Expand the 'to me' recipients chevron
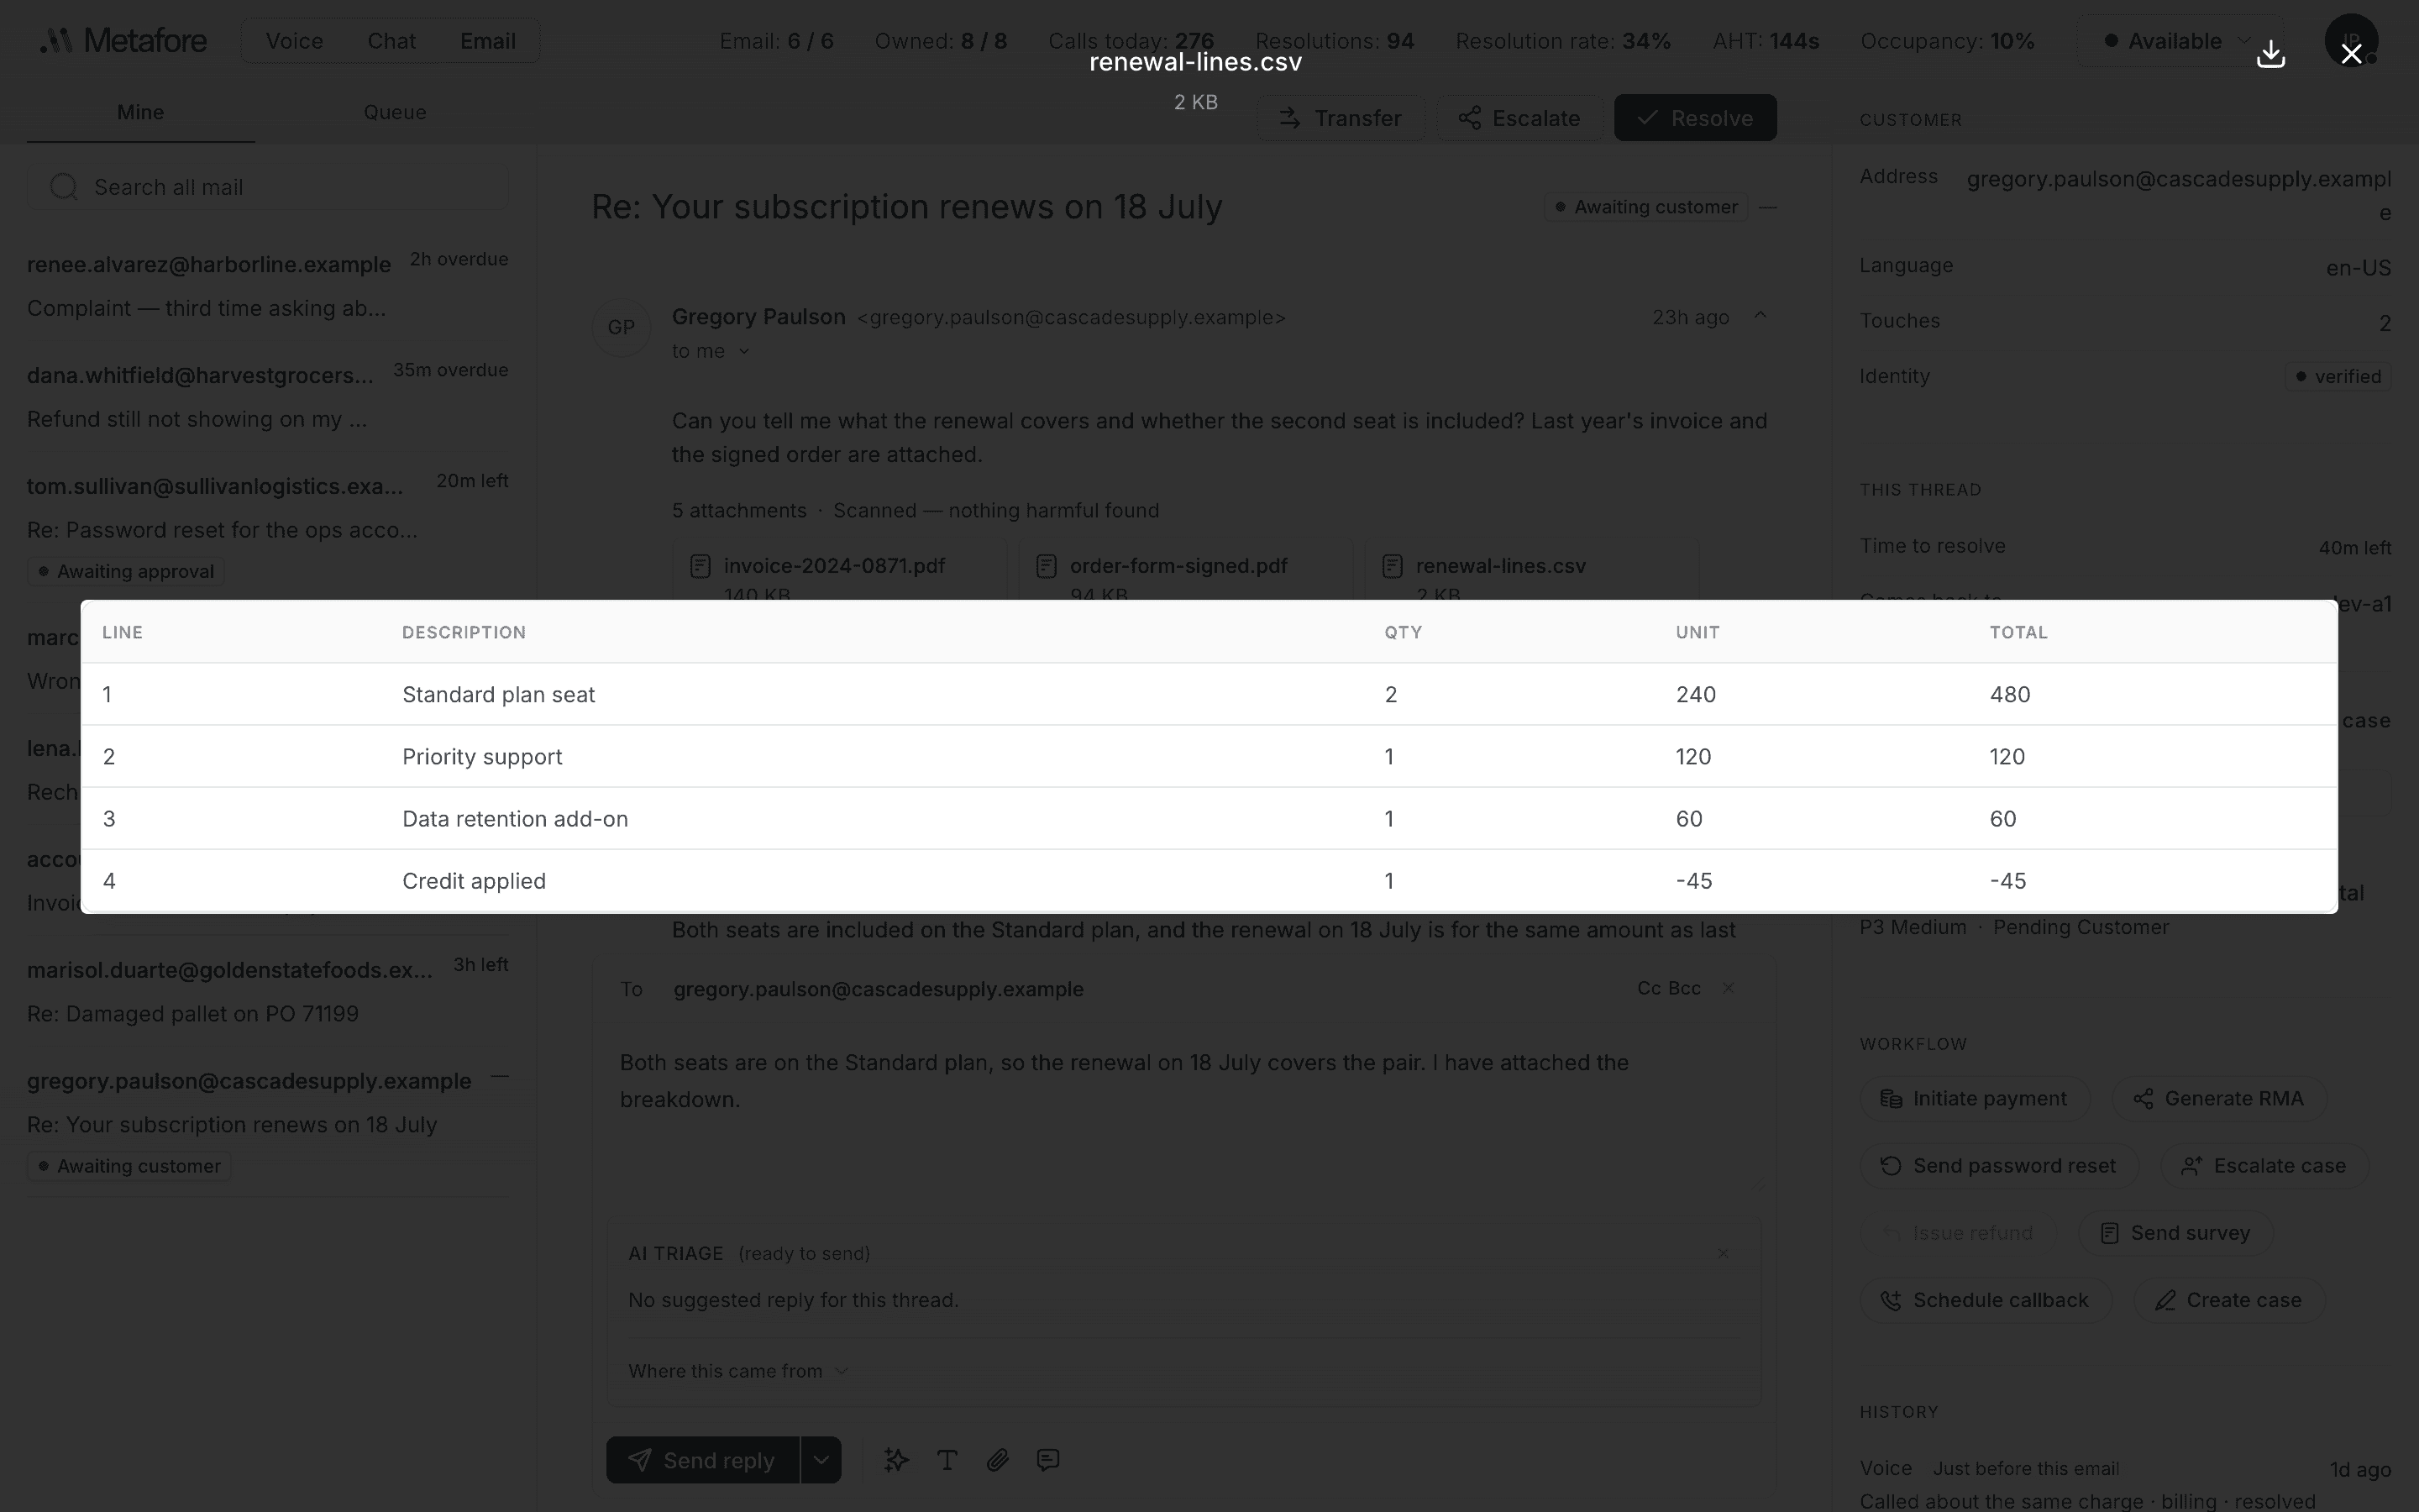 tap(743, 351)
